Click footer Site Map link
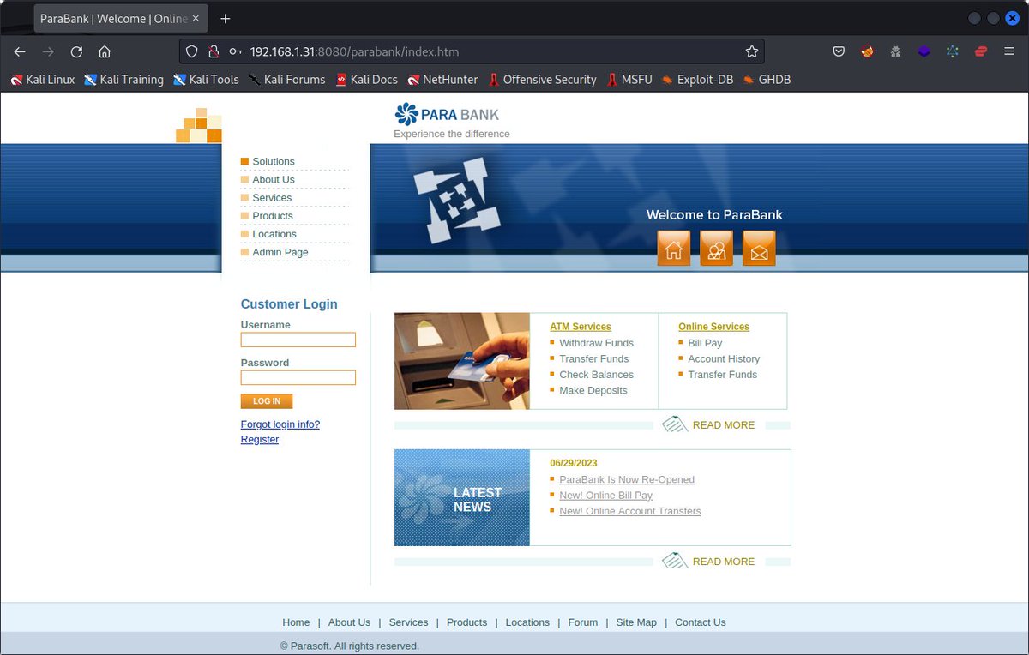This screenshot has width=1029, height=655. coord(636,622)
